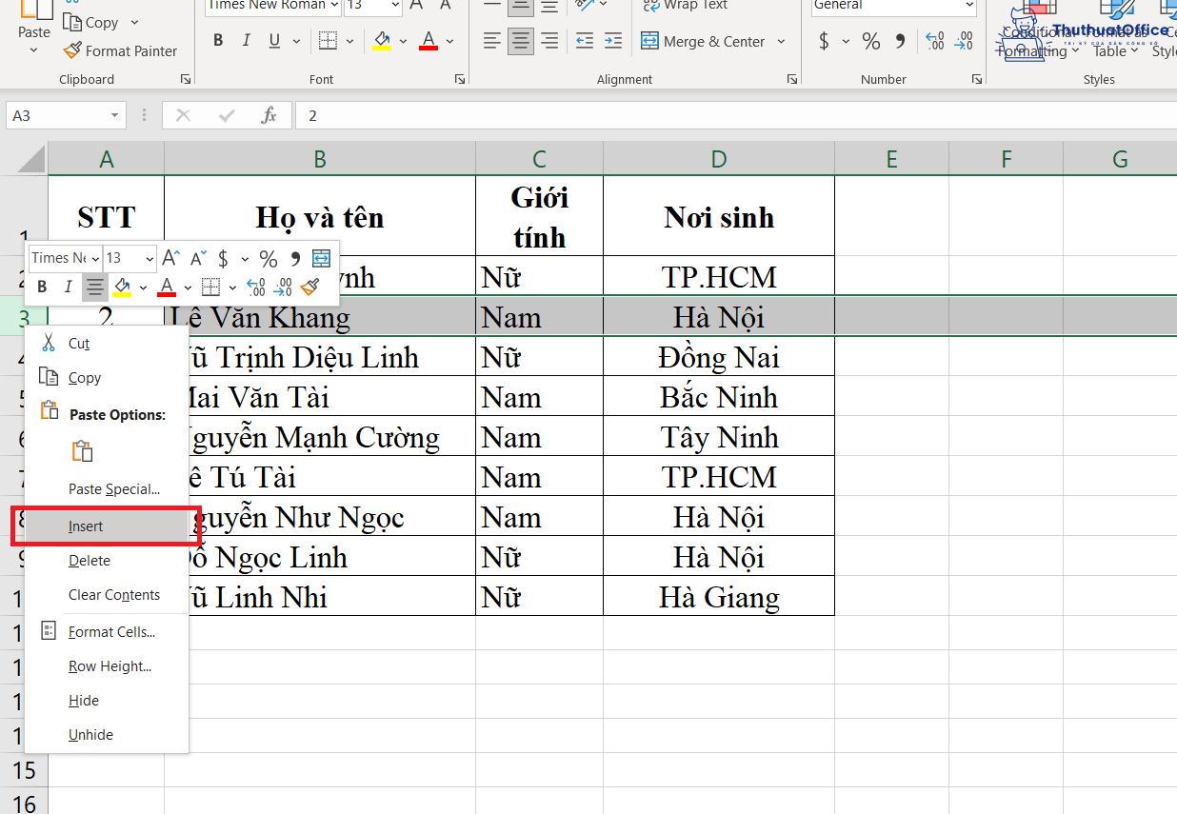Viewport: 1177px width, 814px height.
Task: Toggle Bold formatting in the Font group
Action: coord(218,40)
